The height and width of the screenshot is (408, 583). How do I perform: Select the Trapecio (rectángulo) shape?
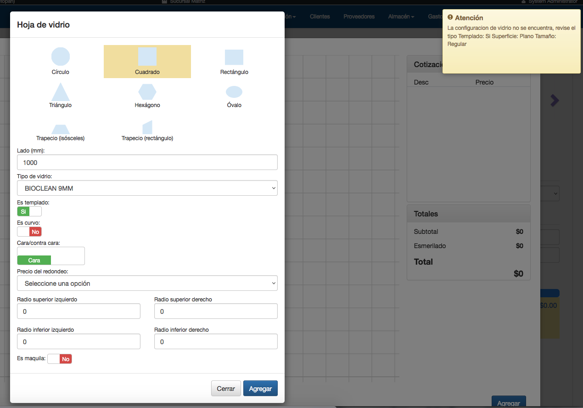tap(147, 128)
